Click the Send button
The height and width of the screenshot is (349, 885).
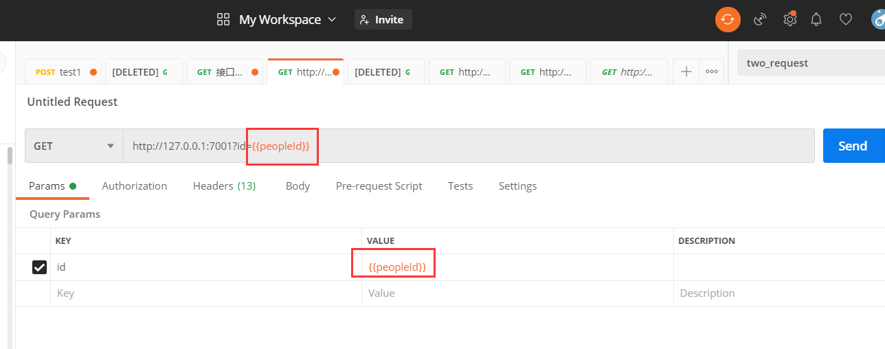(x=853, y=146)
